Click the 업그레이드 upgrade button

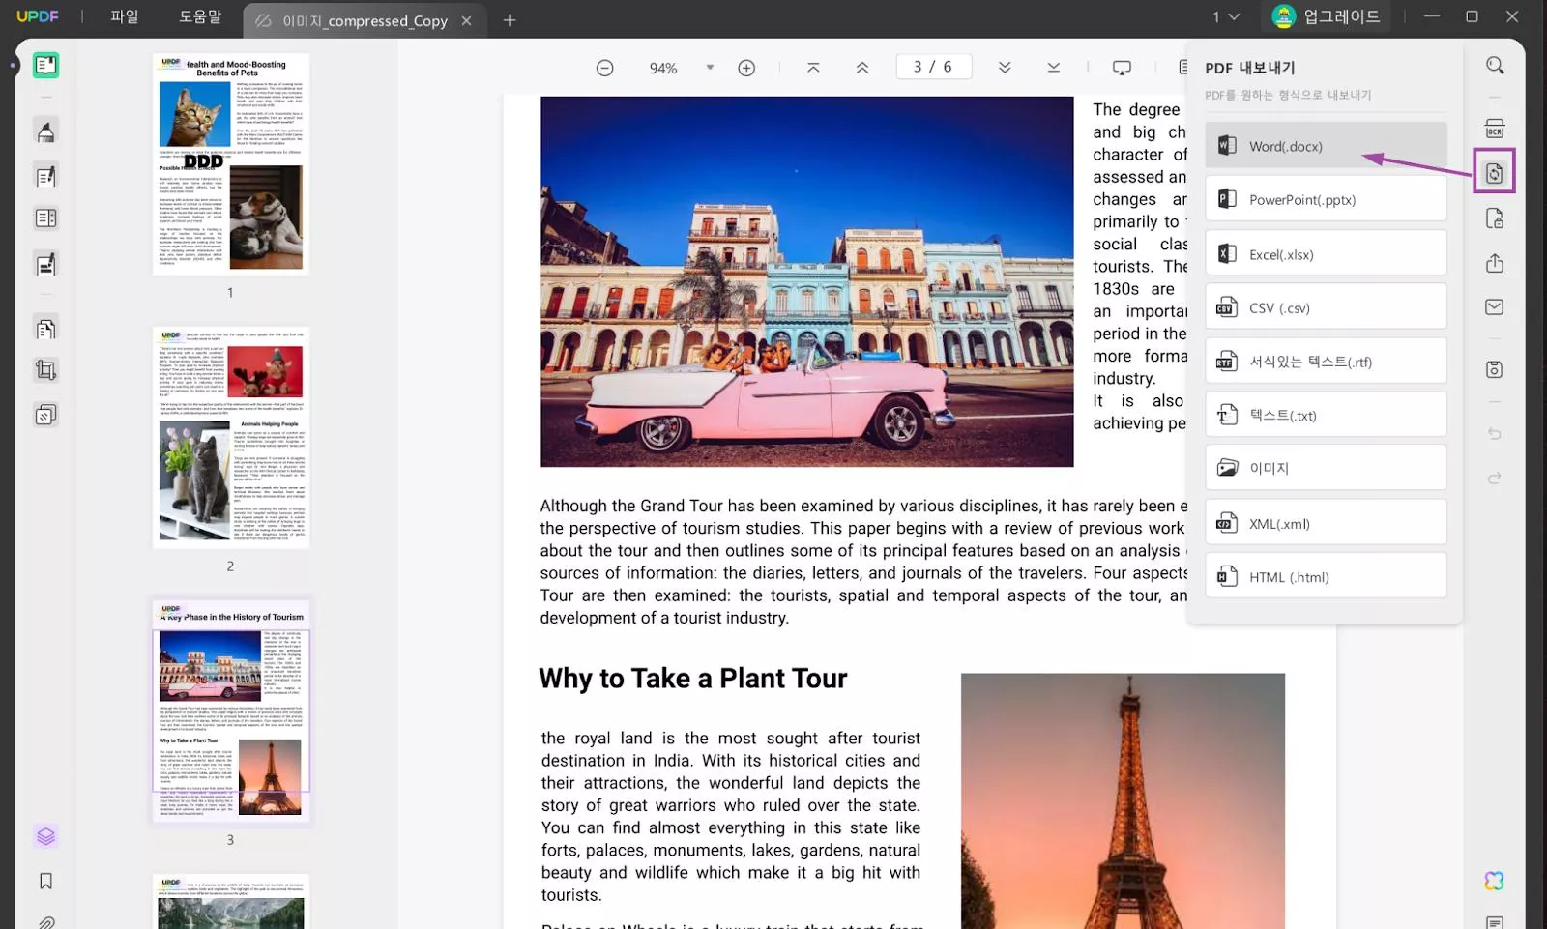(x=1328, y=16)
